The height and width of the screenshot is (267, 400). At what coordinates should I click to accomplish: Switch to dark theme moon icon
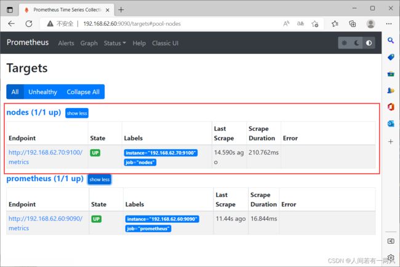[357, 43]
